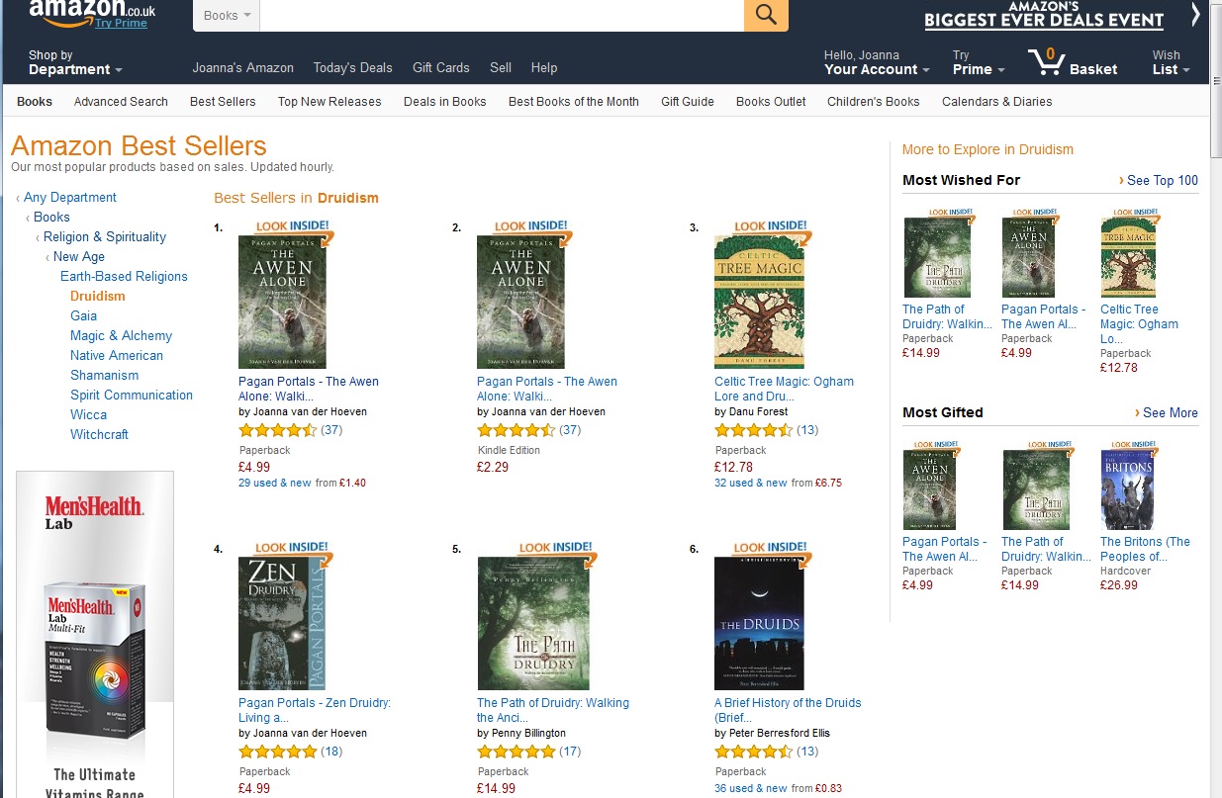Click star rating of Zen Druidry book
Image resolution: width=1222 pixels, height=798 pixels.
point(278,752)
